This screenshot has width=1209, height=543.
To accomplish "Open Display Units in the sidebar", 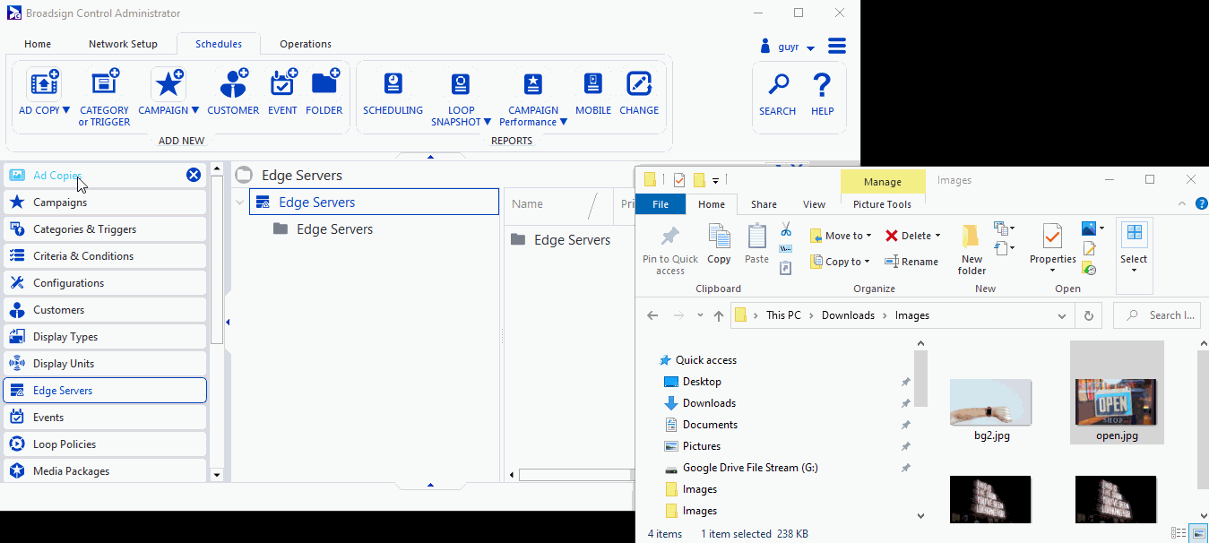I will pyautogui.click(x=105, y=364).
